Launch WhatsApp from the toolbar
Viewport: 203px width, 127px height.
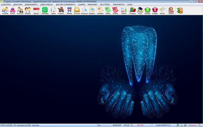click(x=45, y=10)
